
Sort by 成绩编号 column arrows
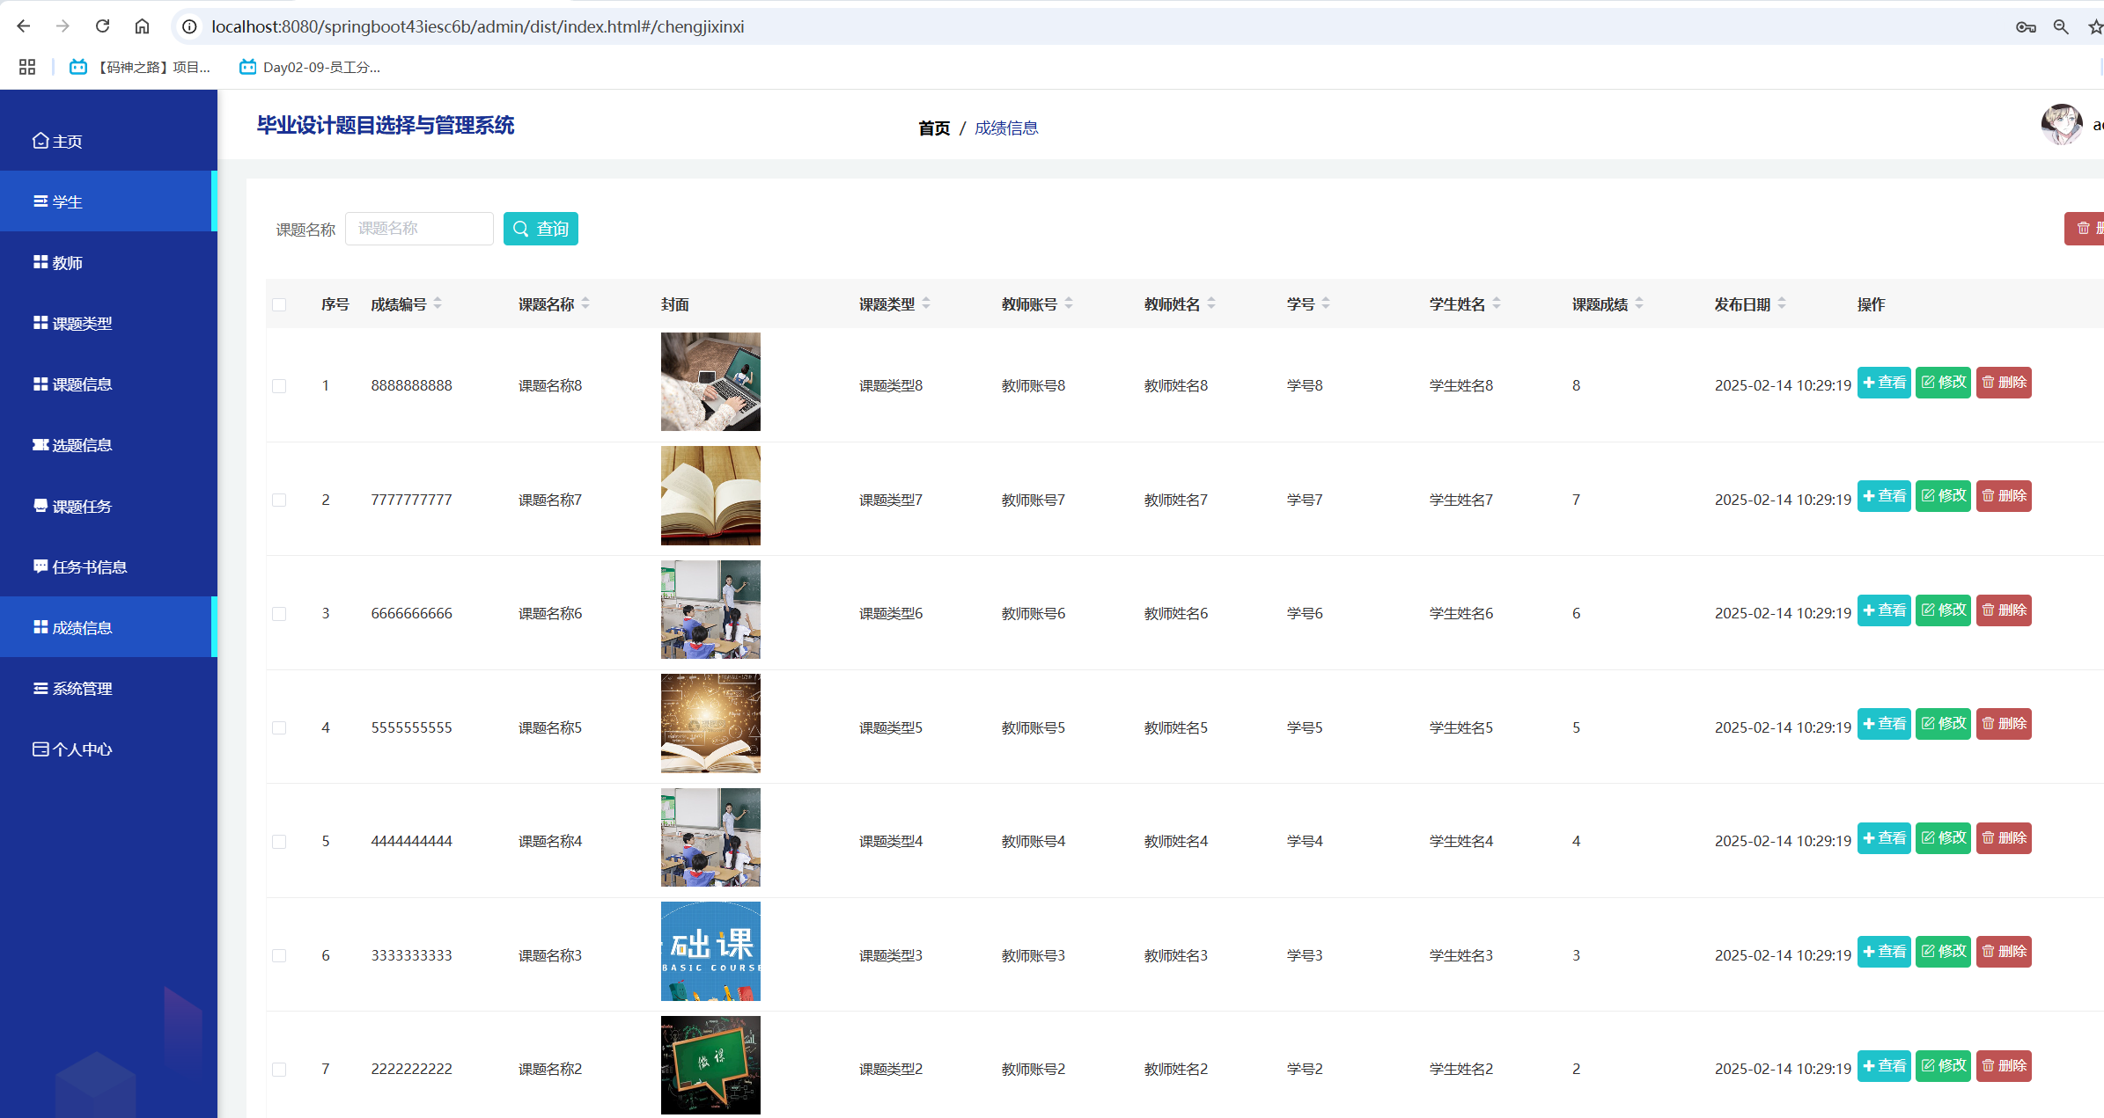pos(438,303)
